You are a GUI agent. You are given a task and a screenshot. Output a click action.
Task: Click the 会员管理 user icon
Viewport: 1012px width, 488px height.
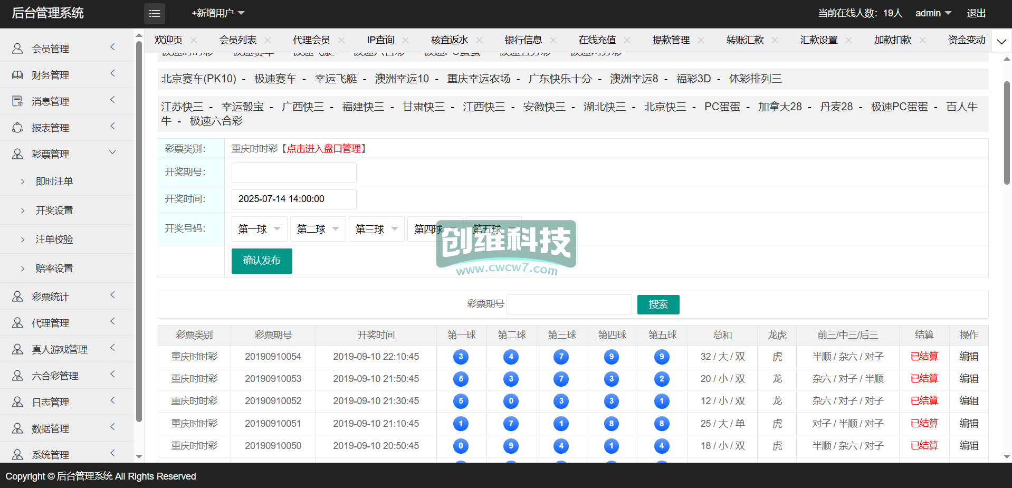(x=17, y=49)
